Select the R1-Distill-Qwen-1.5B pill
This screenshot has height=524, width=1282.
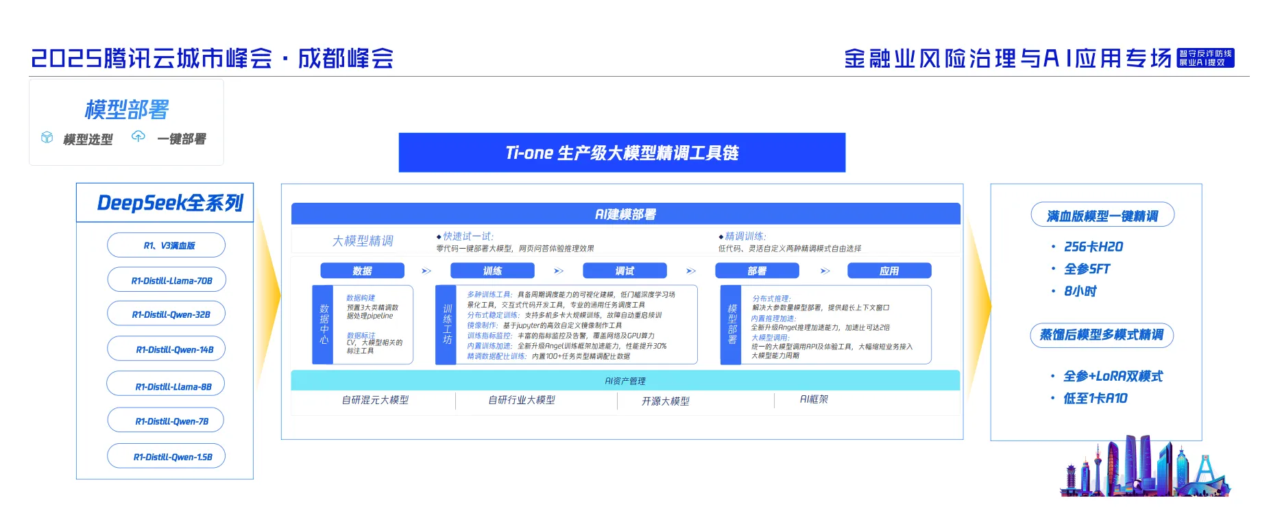[x=166, y=456]
